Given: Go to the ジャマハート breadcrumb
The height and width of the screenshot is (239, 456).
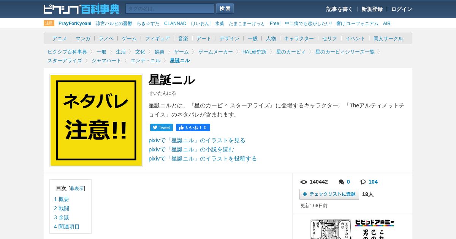Looking at the screenshot, I should [106, 61].
